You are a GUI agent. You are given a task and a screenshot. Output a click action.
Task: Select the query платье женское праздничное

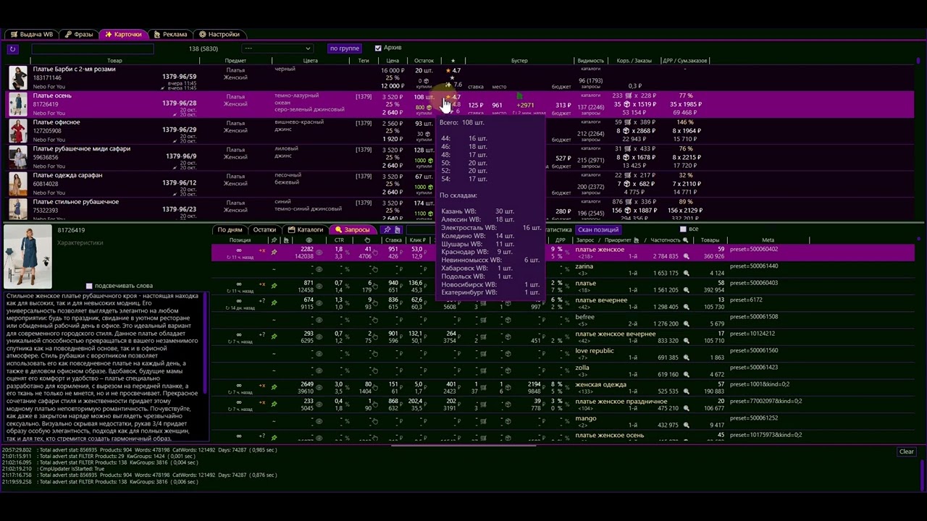[621, 401]
